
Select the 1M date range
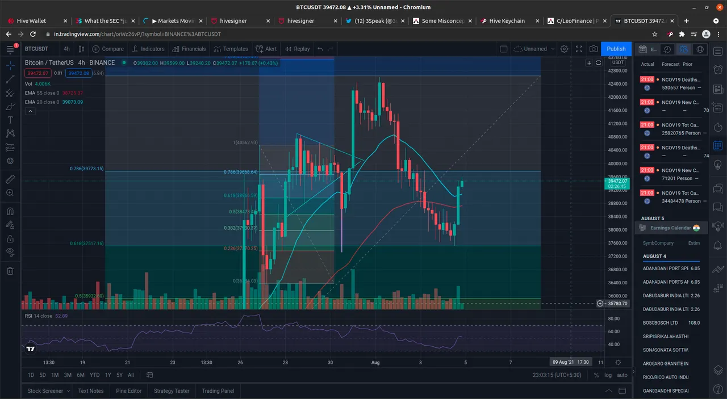[x=55, y=375]
